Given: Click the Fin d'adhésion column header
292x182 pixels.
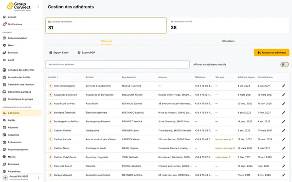Looking at the screenshot, I should pos(265,77).
